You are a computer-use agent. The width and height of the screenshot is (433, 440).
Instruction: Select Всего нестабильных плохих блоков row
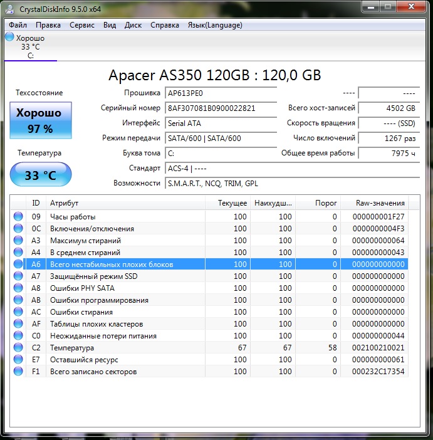[209, 264]
